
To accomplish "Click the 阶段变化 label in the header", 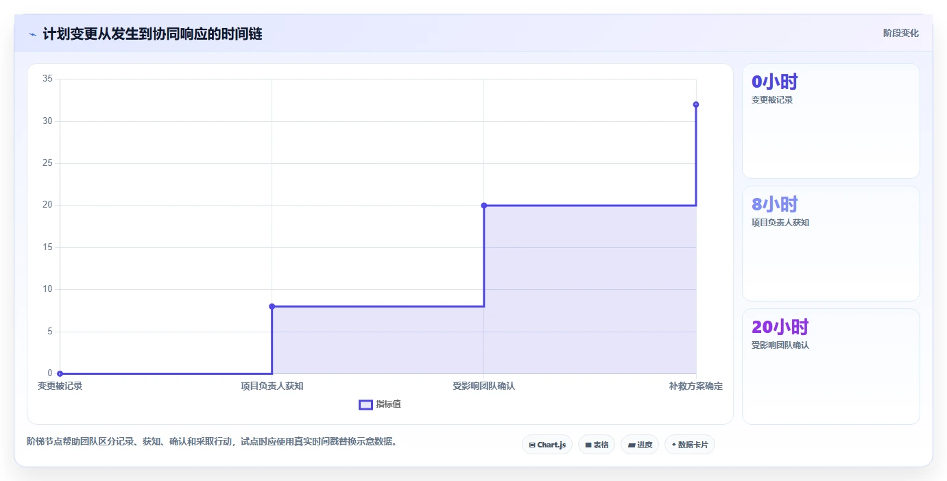I will (x=900, y=33).
